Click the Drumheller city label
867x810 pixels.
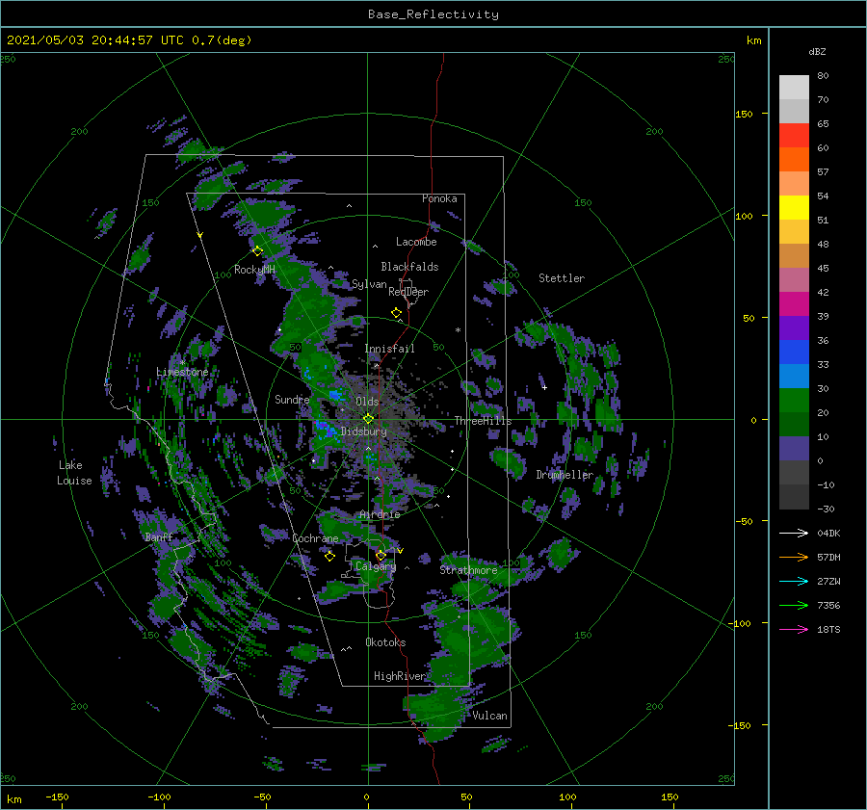565,475
